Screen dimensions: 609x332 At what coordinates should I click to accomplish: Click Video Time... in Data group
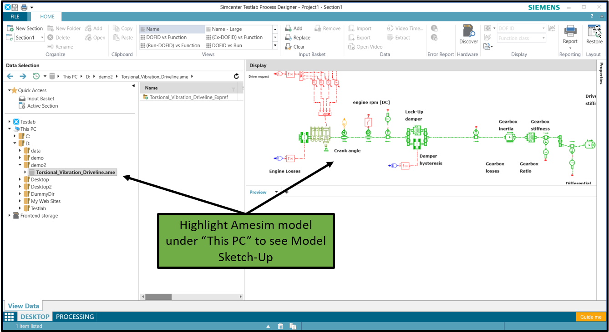click(x=406, y=29)
